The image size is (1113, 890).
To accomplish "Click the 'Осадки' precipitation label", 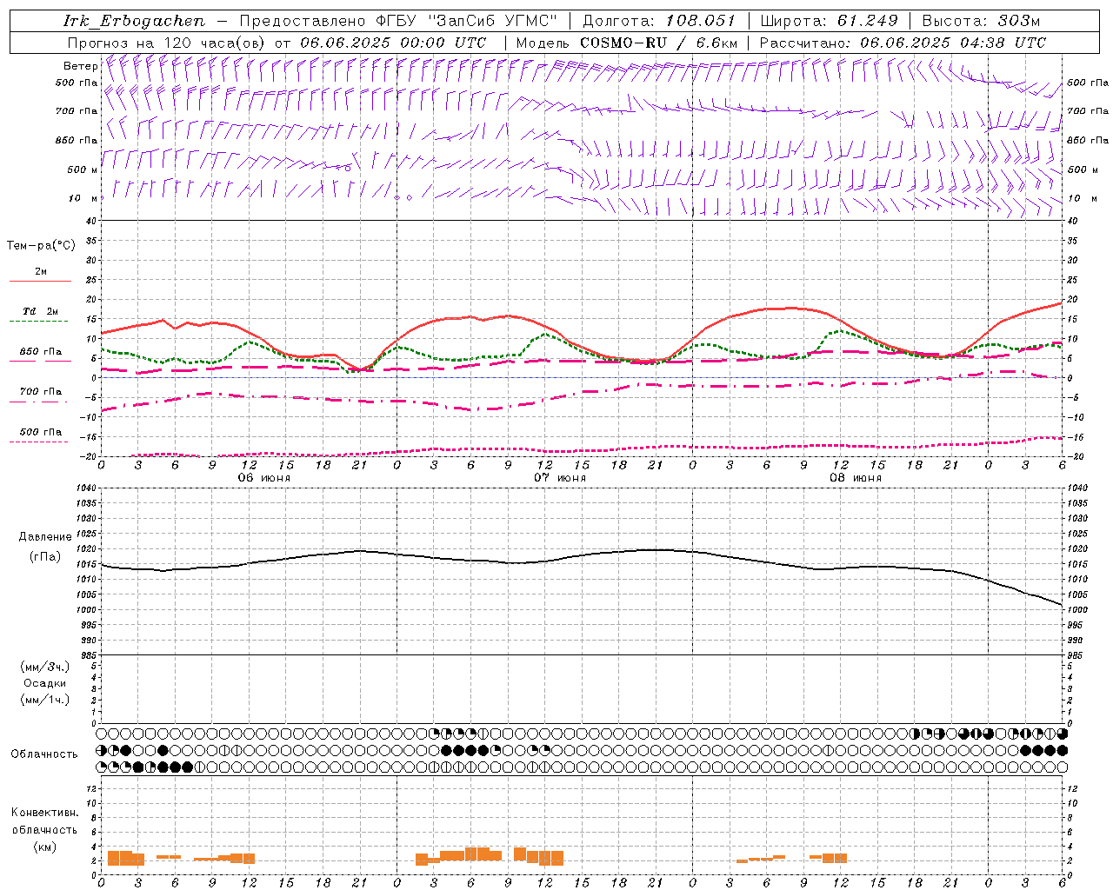I will point(45,683).
